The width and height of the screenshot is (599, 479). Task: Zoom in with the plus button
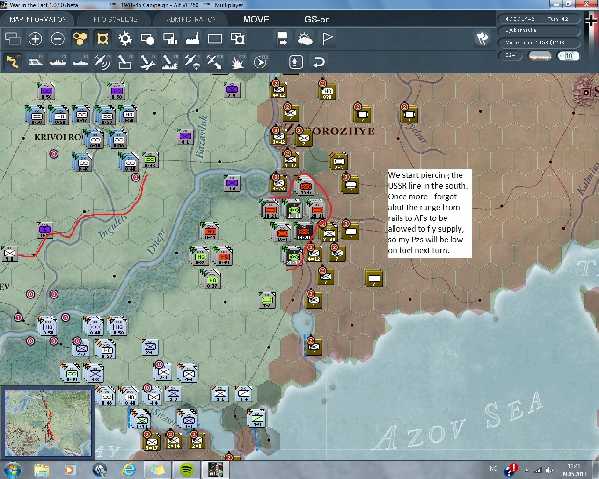tap(35, 38)
